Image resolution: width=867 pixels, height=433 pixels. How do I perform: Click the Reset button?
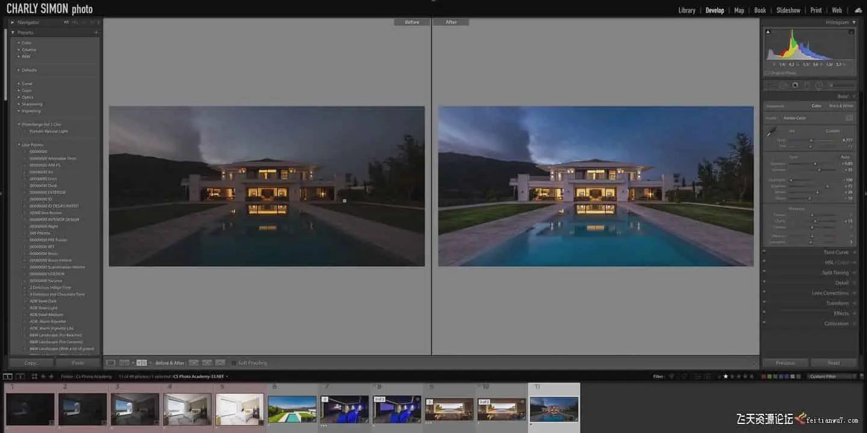pyautogui.click(x=833, y=363)
